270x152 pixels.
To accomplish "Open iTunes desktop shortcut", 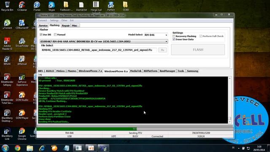I will [x=37, y=6].
